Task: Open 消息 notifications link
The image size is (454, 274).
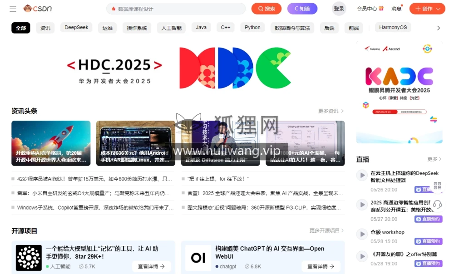Action: click(396, 9)
